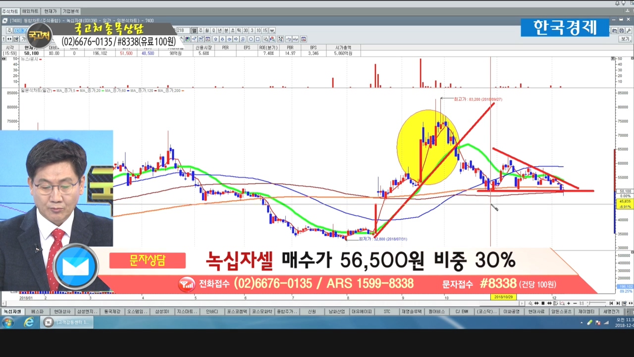Click the 보기 button at top right
634x357 pixels.
pyautogui.click(x=626, y=39)
